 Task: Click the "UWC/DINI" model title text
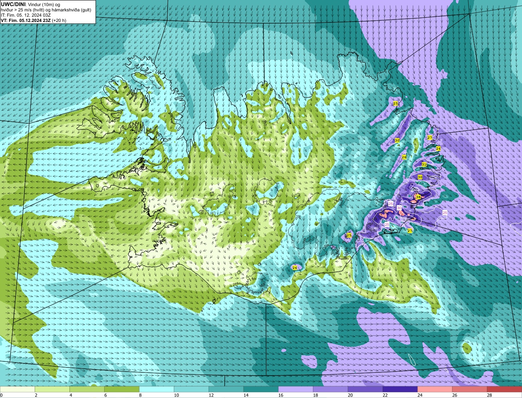click(x=13, y=4)
